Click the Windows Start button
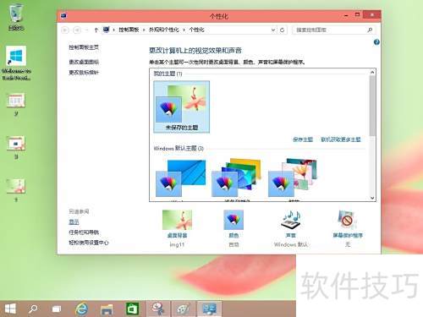The height and width of the screenshot is (317, 423). [x=10, y=309]
